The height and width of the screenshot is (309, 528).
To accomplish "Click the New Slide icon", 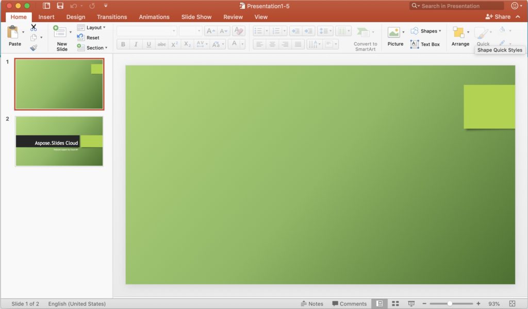I will (60, 32).
